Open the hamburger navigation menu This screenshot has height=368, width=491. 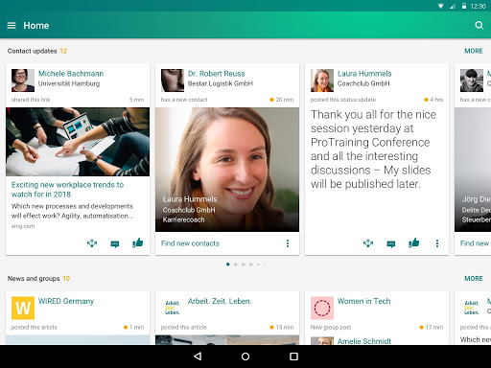[x=12, y=26]
